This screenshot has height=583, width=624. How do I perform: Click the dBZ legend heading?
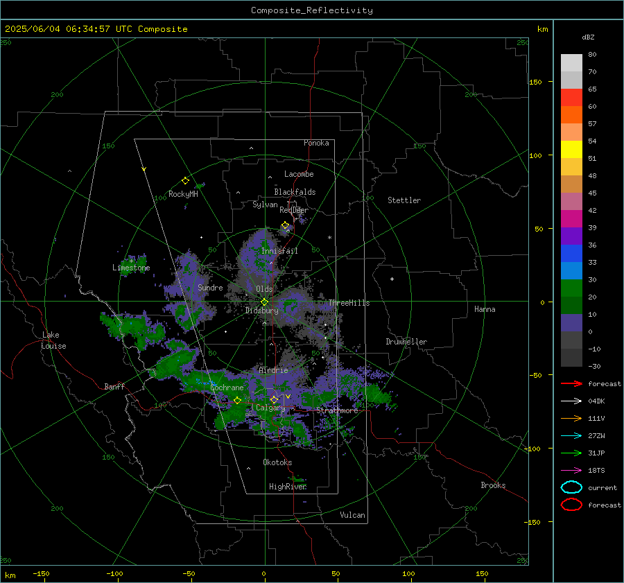588,37
